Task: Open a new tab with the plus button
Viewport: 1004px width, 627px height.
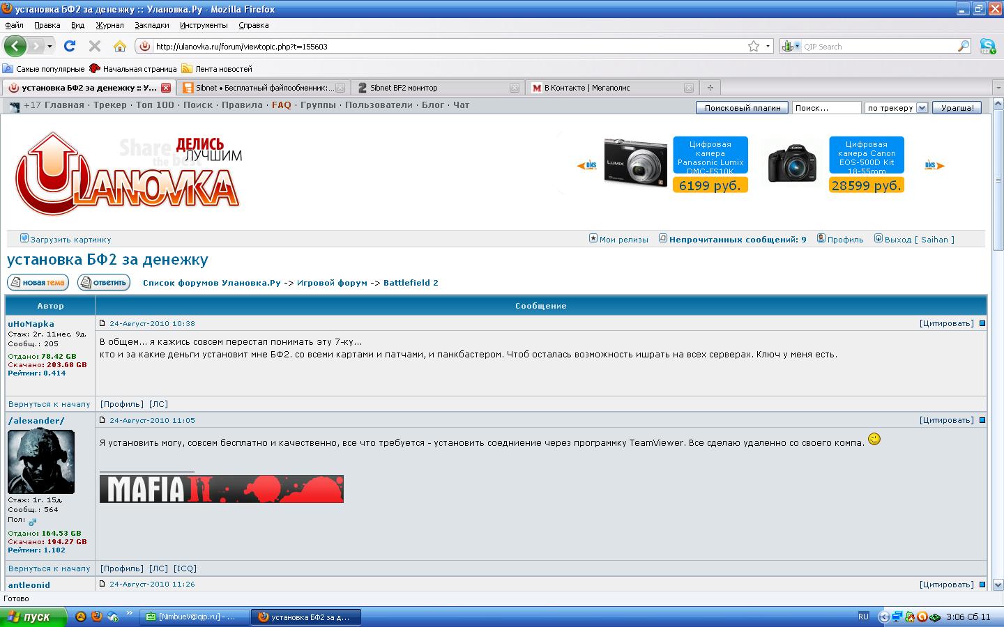Action: pyautogui.click(x=710, y=88)
